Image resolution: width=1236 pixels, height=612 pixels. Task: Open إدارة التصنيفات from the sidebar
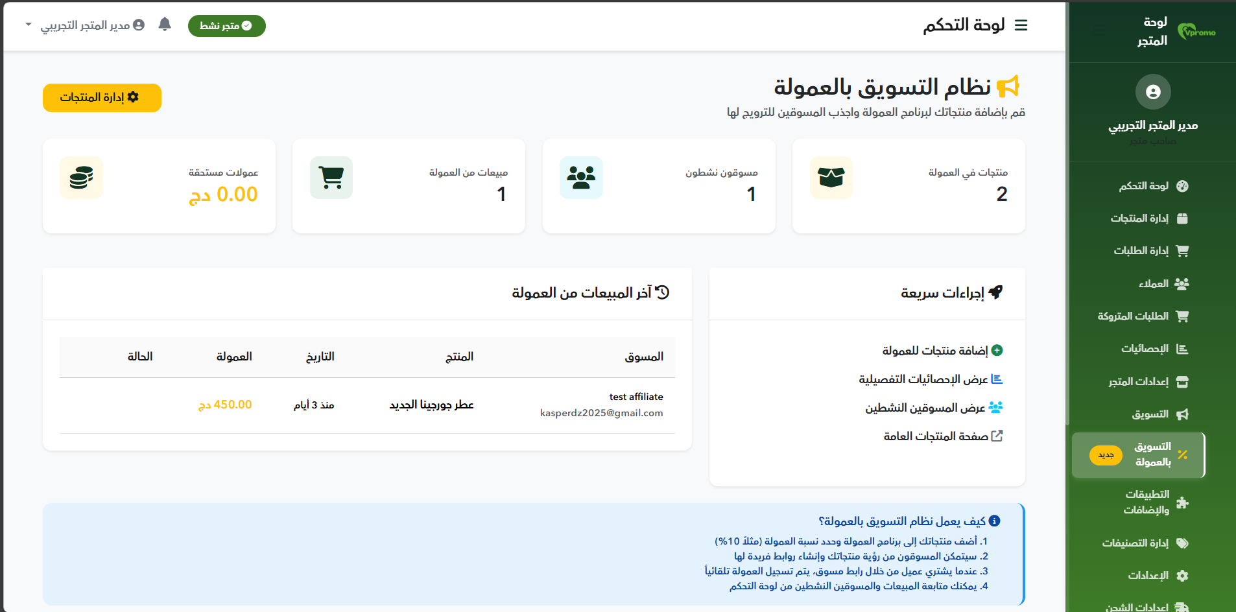(1147, 543)
